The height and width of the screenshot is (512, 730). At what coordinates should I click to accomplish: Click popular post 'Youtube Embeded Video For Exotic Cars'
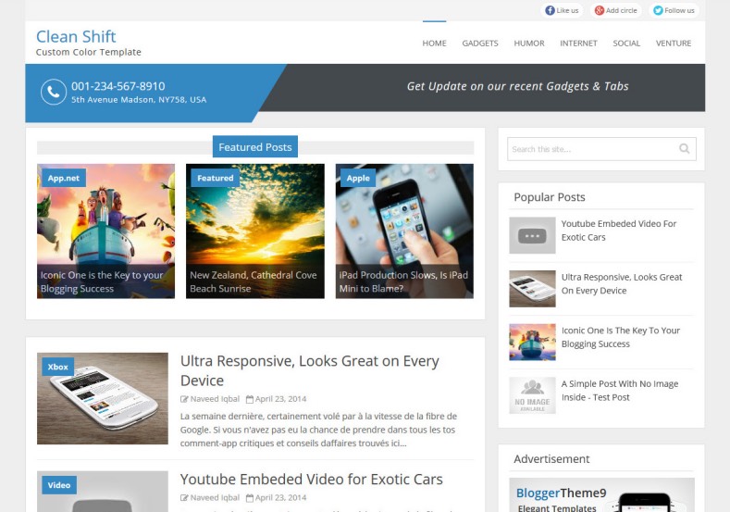pyautogui.click(x=619, y=231)
